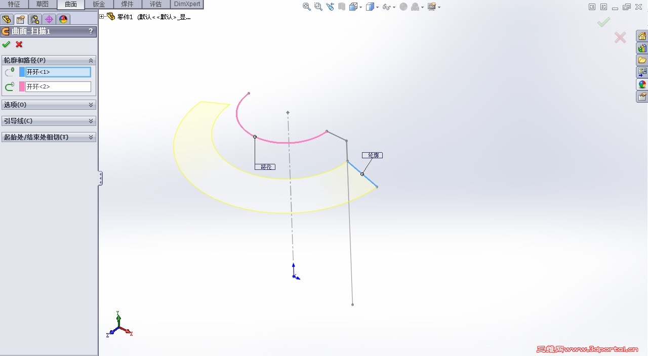
Task: Expand the 零件1 flyout tree node
Action: [x=102, y=16]
